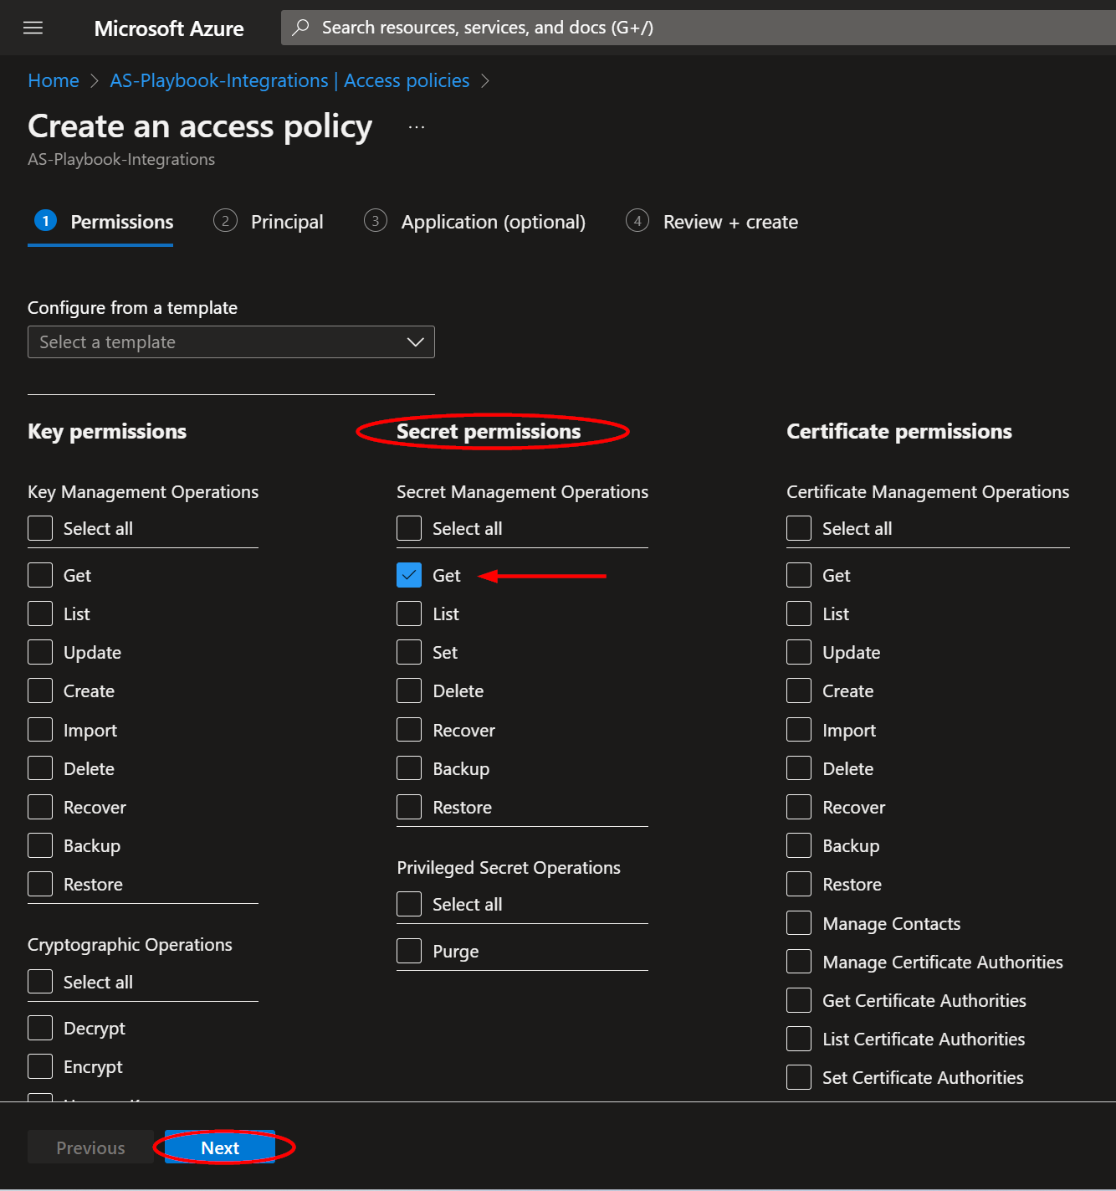The width and height of the screenshot is (1116, 1191).
Task: Enable Secret permission List checkbox
Action: click(x=409, y=613)
